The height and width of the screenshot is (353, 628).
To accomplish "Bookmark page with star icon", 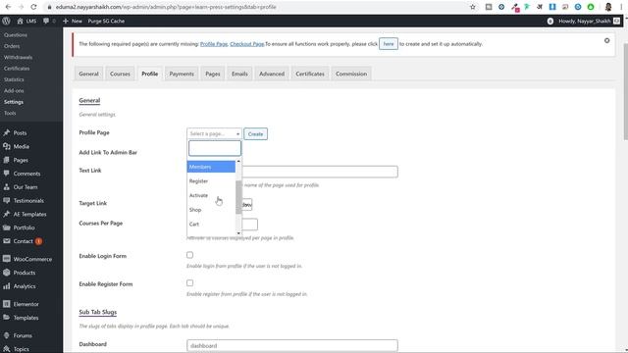I will [x=473, y=7].
